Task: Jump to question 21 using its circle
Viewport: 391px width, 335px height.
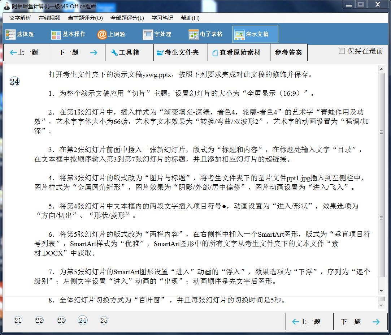Action: (x=18, y=320)
